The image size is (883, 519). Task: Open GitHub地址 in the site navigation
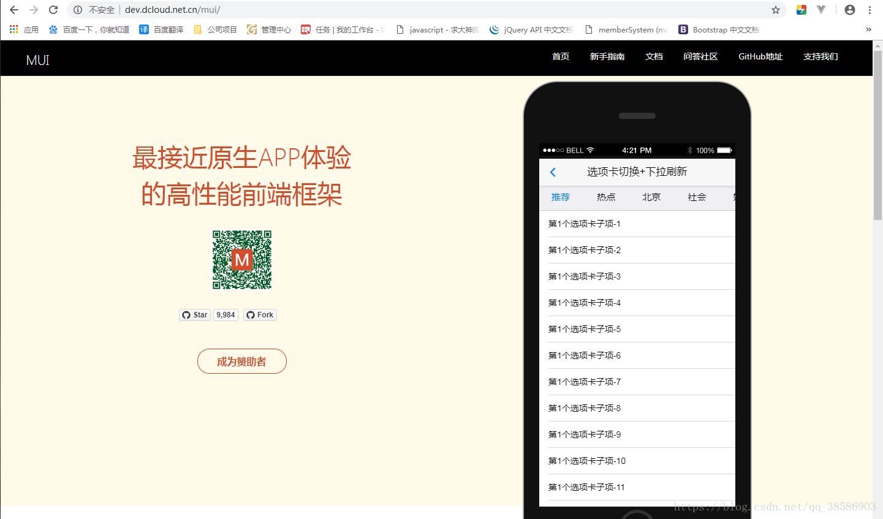coord(760,56)
